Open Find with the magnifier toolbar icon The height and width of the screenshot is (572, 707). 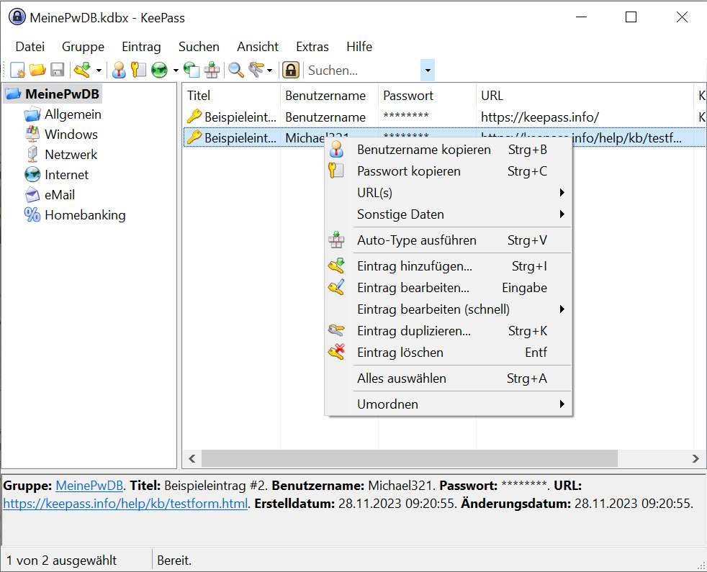pos(236,70)
